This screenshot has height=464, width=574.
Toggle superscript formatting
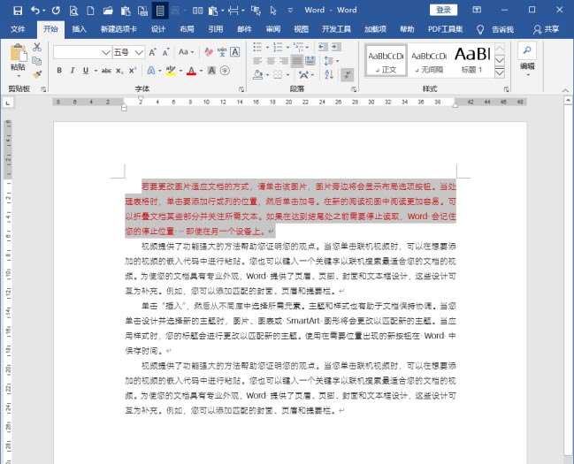[133, 71]
